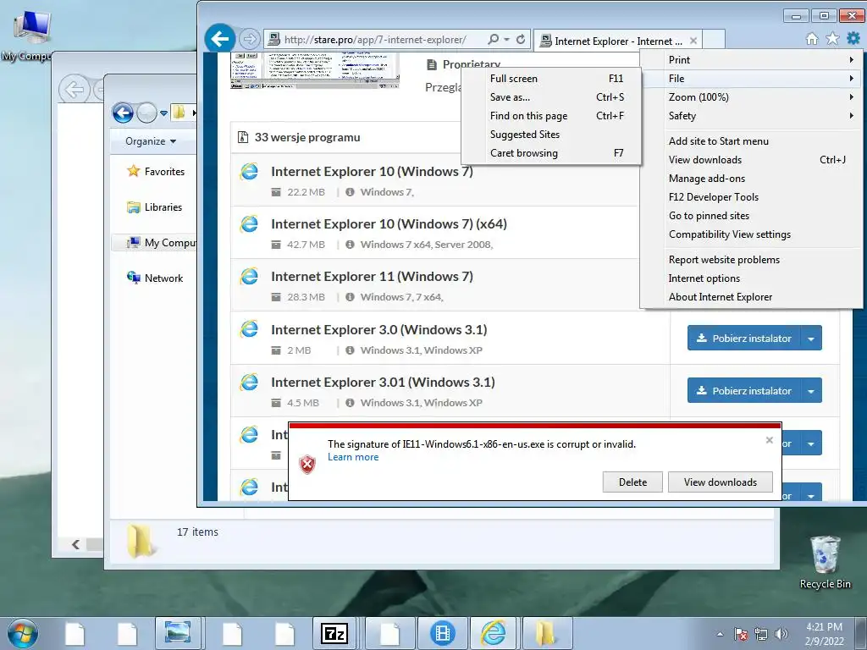This screenshot has height=650, width=867.
Task: Open Compatibility View settings
Action: coord(751,234)
